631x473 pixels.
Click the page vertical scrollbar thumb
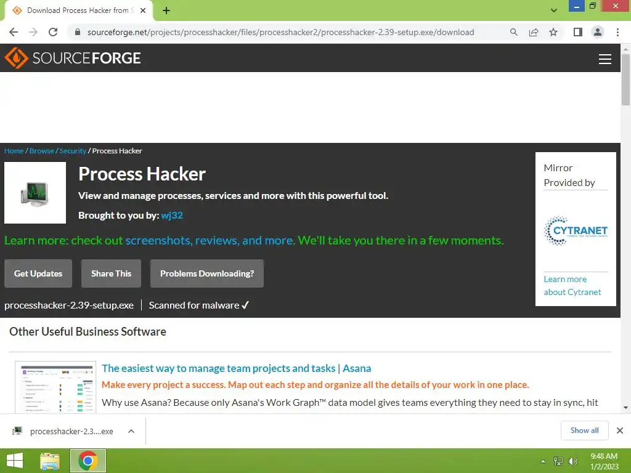[x=625, y=79]
